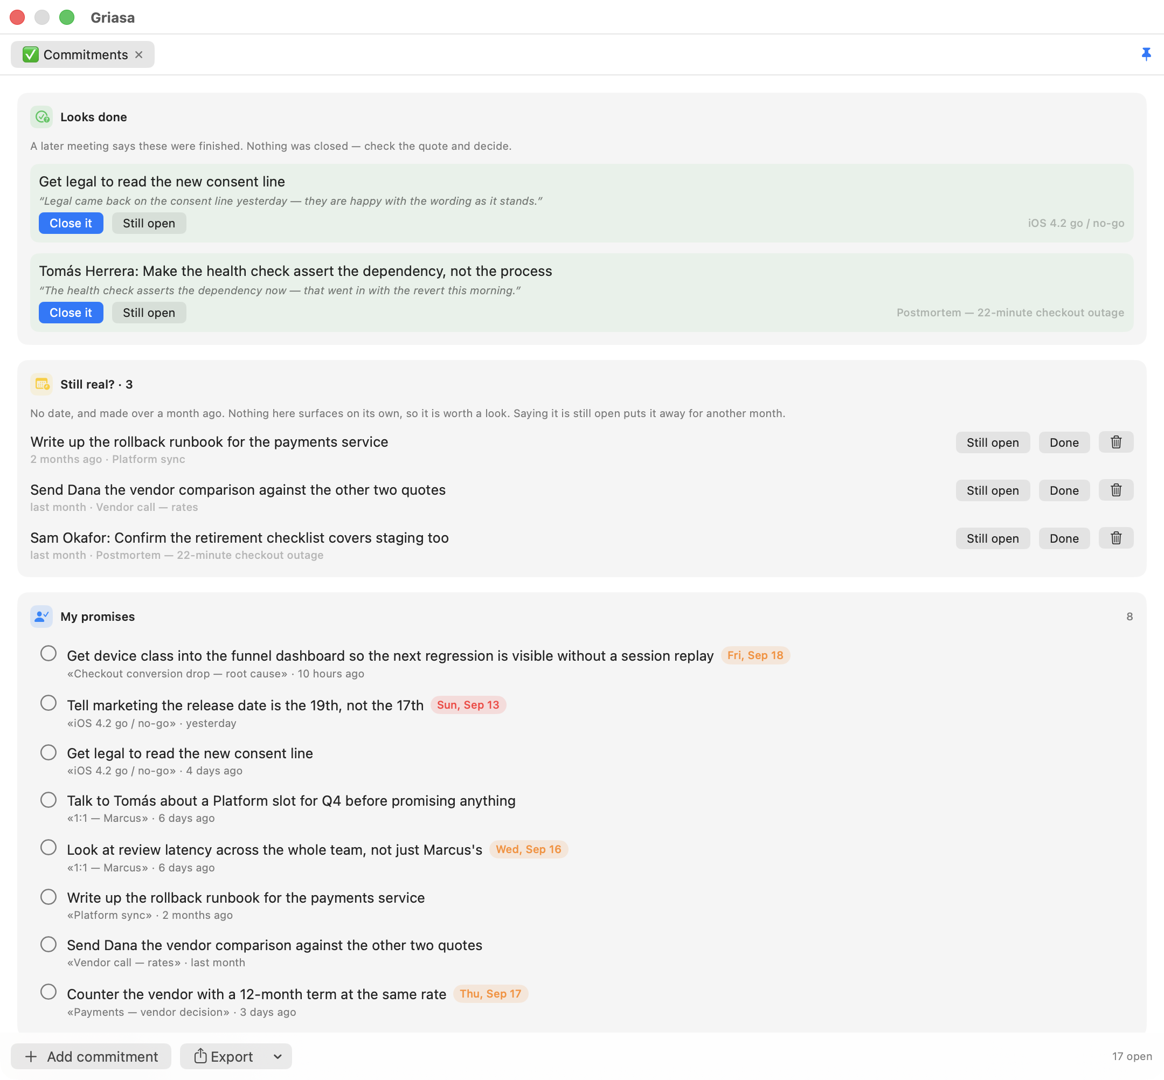The height and width of the screenshot is (1080, 1164).
Task: Click «Checkout conversion drop — root cause» reference
Action: click(177, 674)
